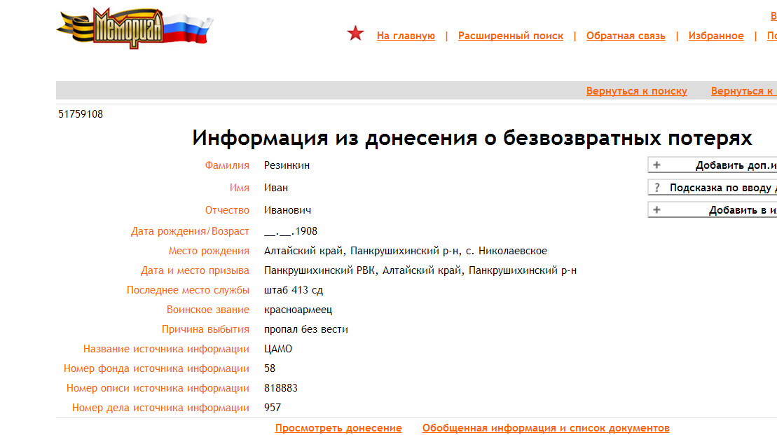Click the Фамилия field label

tap(227, 165)
